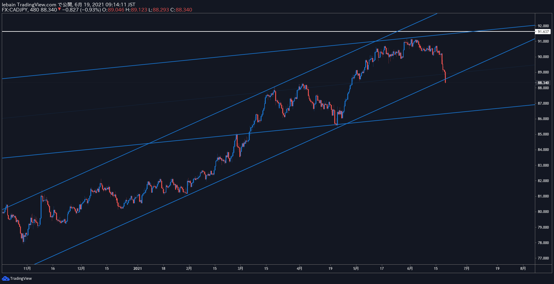This screenshot has width=554, height=284.
Task: Click the 86.000 price axis label
Action: 543,119
